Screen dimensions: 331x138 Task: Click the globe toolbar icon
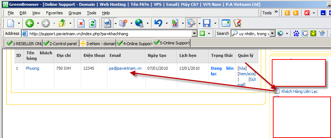(x=139, y=23)
